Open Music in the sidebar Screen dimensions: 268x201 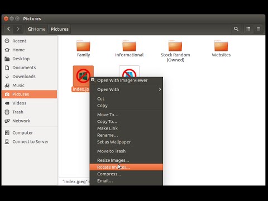coord(30,85)
